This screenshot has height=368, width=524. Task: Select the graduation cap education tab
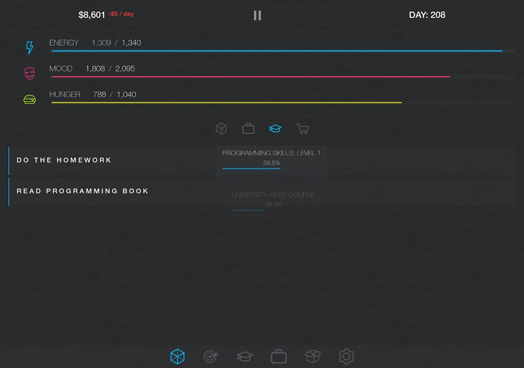(276, 129)
